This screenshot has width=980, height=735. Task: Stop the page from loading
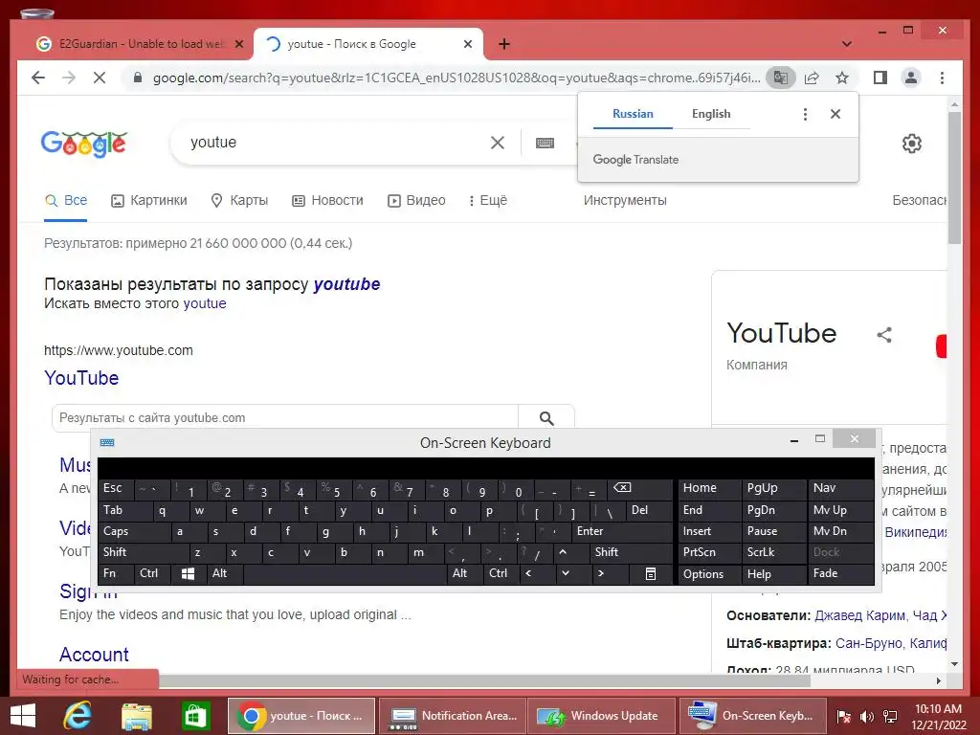(x=99, y=78)
